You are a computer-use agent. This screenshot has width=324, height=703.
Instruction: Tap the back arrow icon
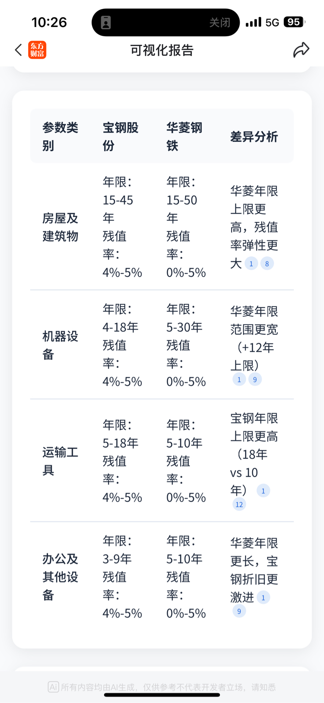point(18,50)
